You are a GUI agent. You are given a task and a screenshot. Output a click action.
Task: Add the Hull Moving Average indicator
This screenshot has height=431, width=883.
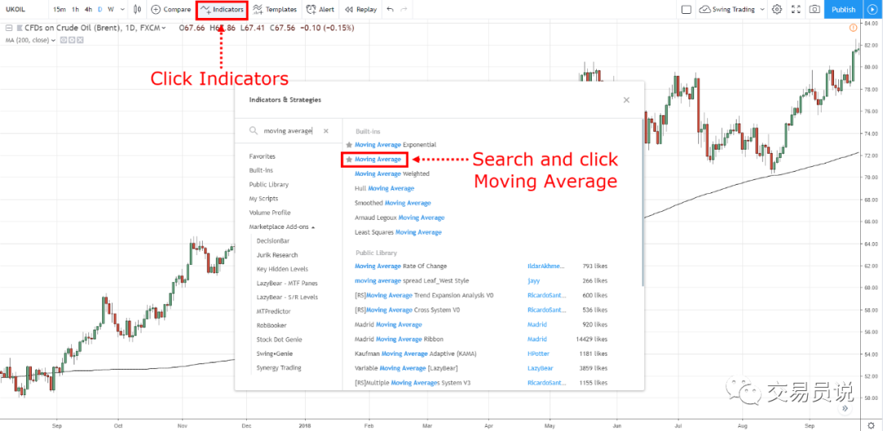pos(384,188)
